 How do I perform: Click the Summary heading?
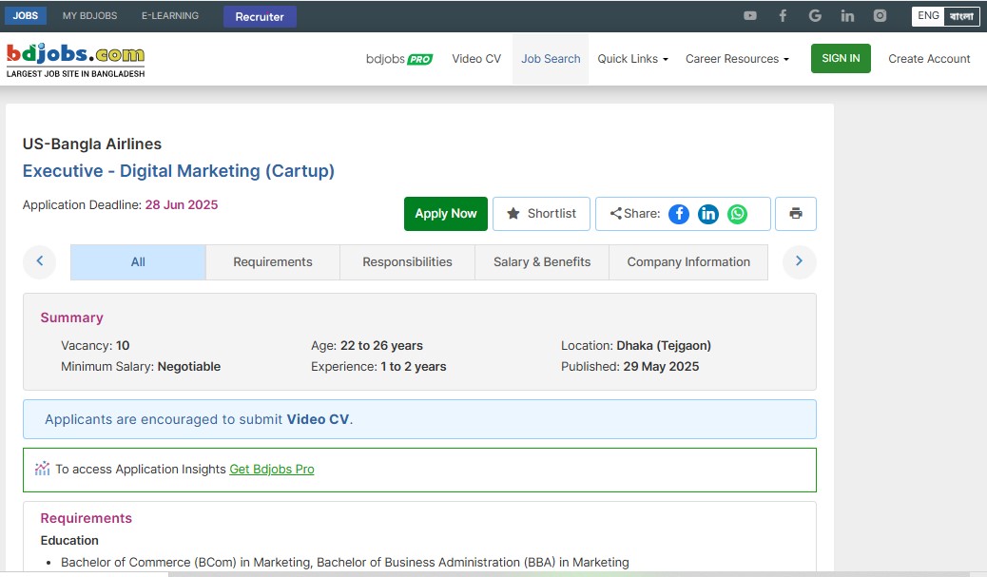(x=71, y=317)
